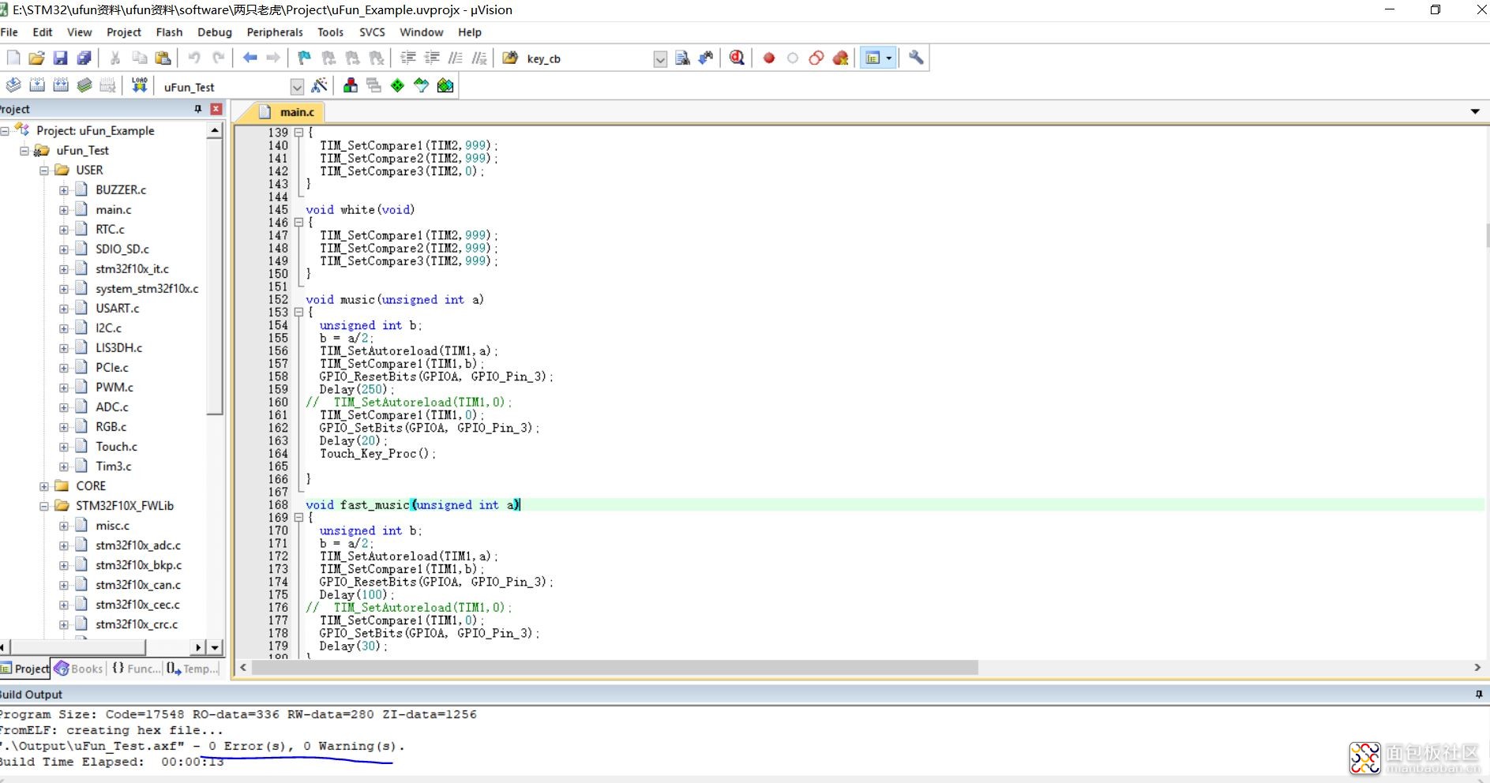
Task: Click editor horizontal scrollbar
Action: coord(615,668)
